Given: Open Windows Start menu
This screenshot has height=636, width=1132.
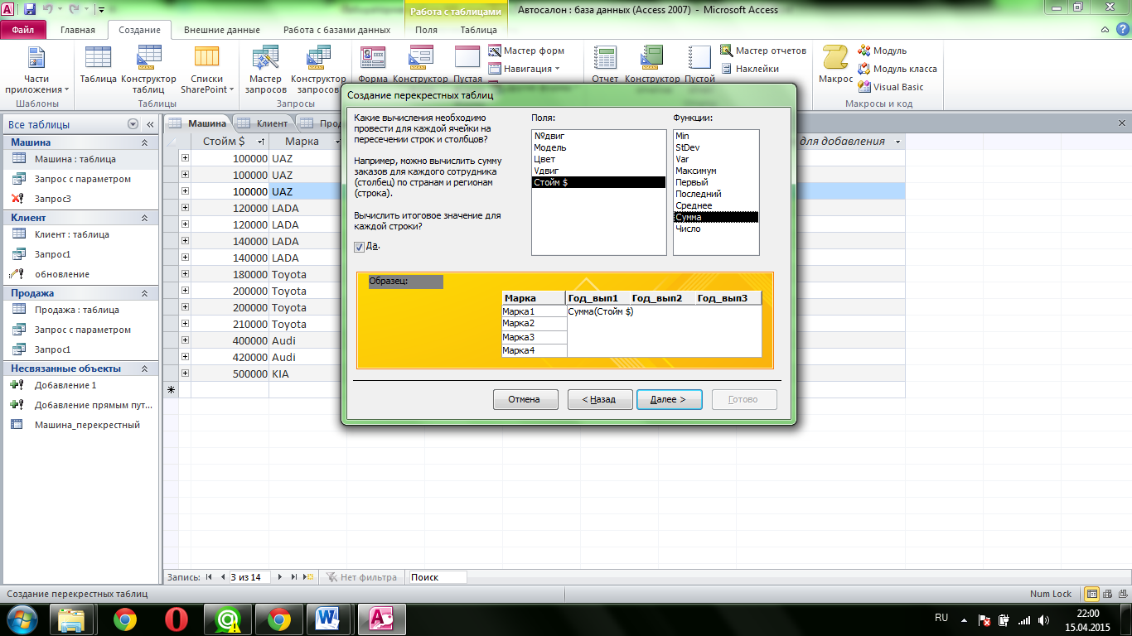Looking at the screenshot, I should (x=22, y=619).
